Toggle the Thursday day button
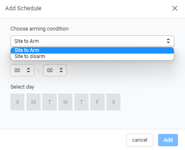 pyautogui.click(x=82, y=102)
